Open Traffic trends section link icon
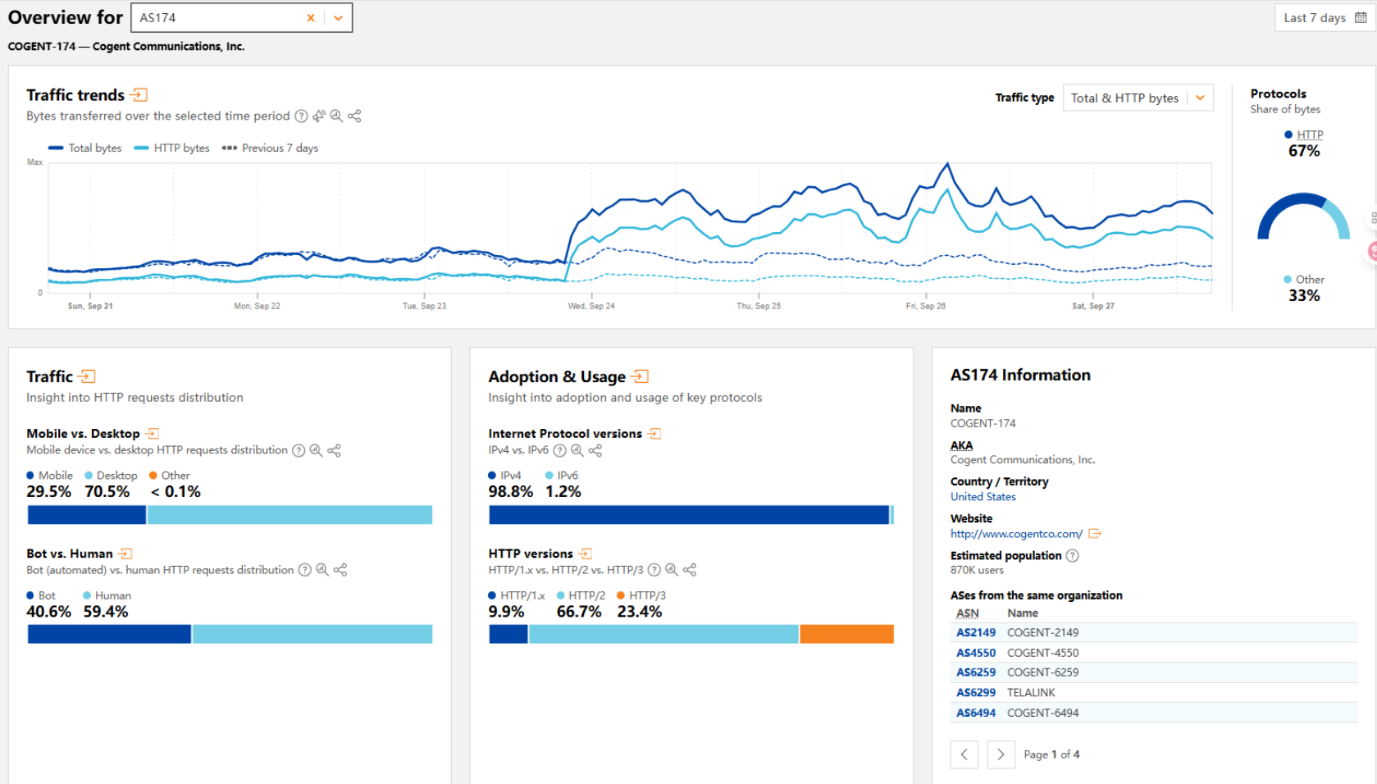This screenshot has width=1377, height=784. coord(139,95)
